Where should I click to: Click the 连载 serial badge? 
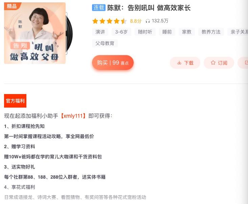click(99, 8)
